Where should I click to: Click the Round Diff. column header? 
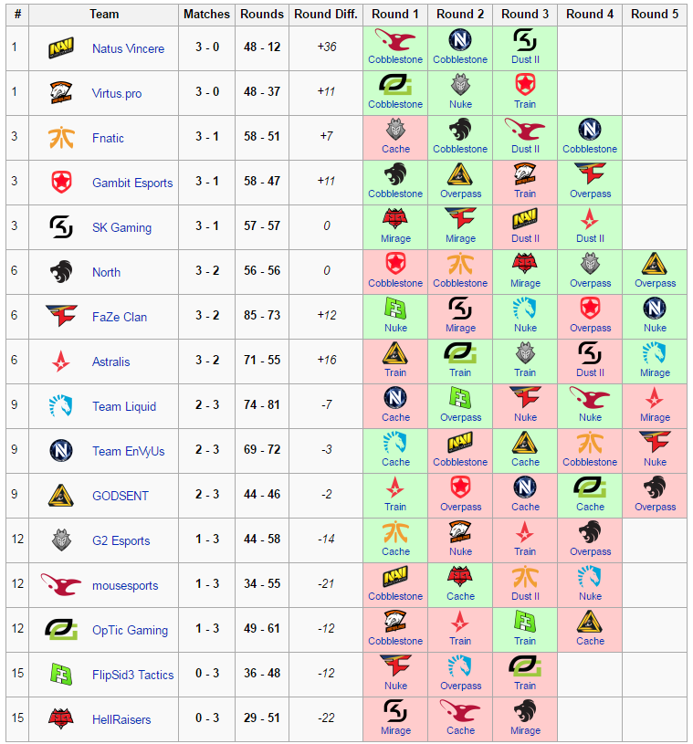click(x=326, y=15)
